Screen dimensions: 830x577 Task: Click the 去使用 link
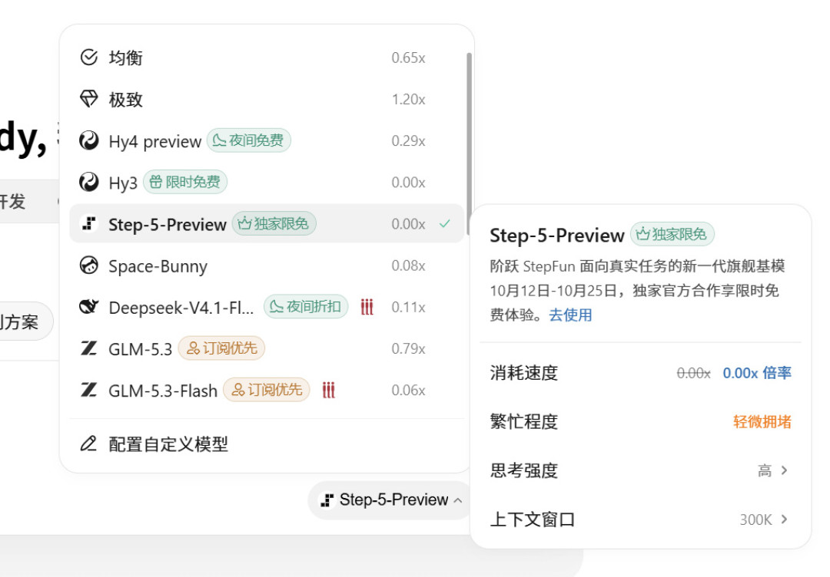570,315
